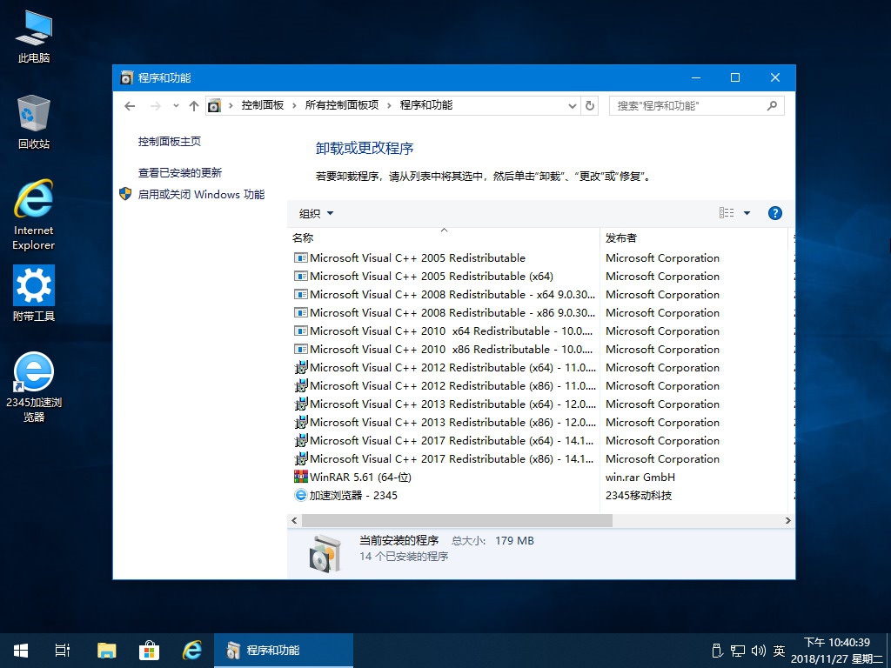Switch input language via 英 indicator
Image resolution: width=891 pixels, height=668 pixels.
click(x=779, y=651)
